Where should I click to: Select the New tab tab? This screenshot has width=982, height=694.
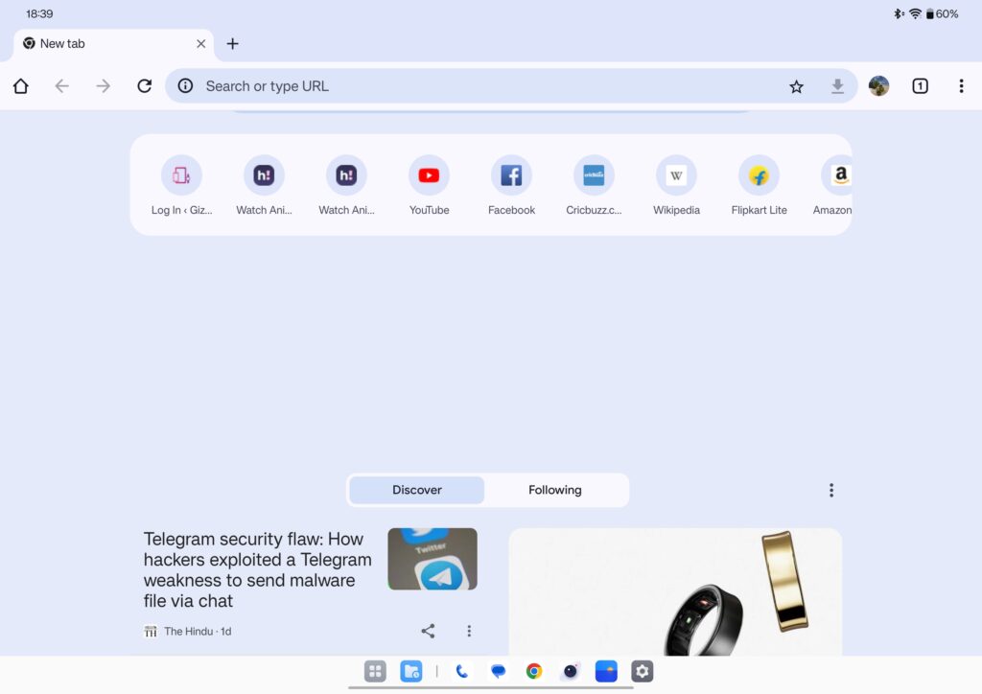(x=113, y=44)
